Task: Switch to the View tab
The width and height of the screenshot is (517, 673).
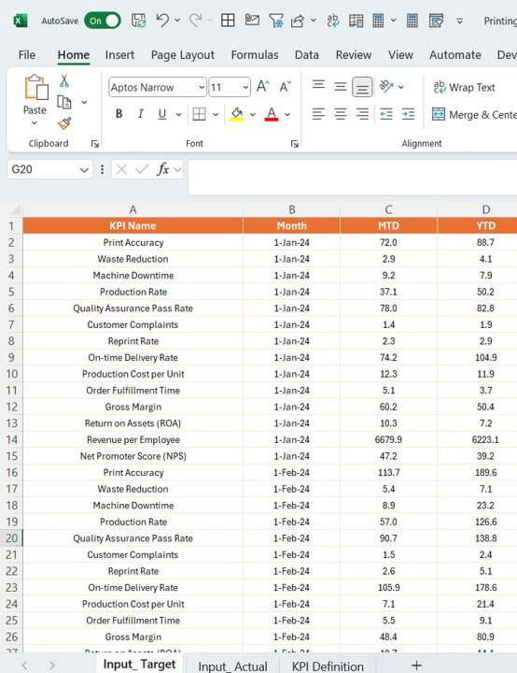Action: point(401,55)
